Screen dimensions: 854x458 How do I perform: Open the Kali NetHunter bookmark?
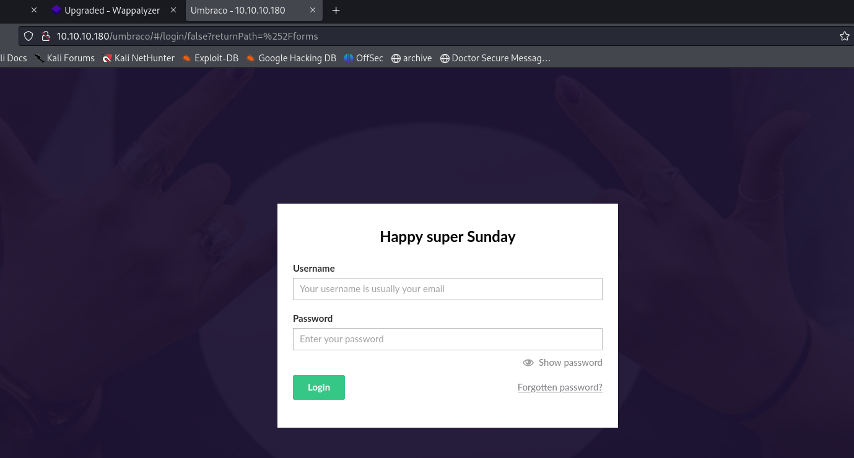(x=139, y=58)
